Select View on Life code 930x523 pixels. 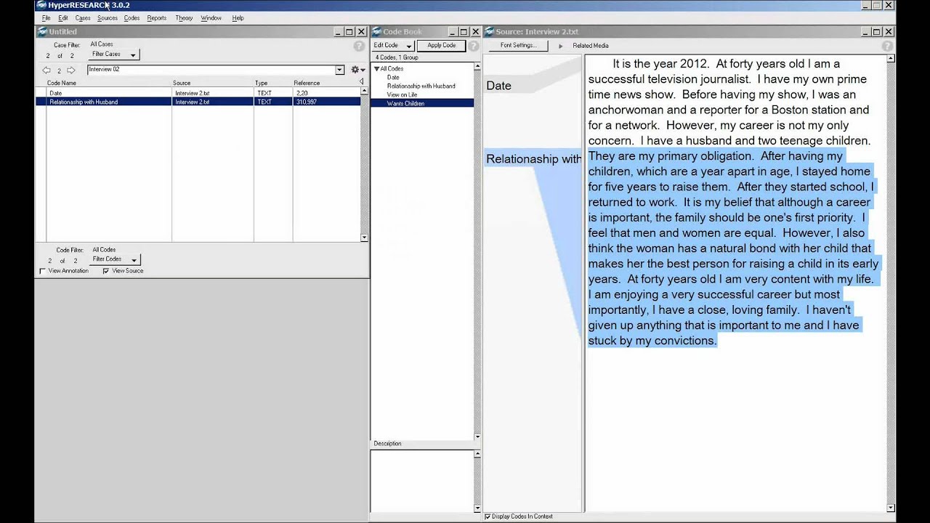[x=402, y=95]
